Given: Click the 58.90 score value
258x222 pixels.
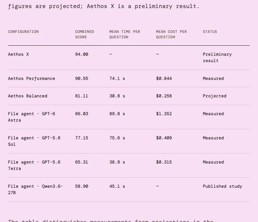Looking at the screenshot, I should (82, 186).
